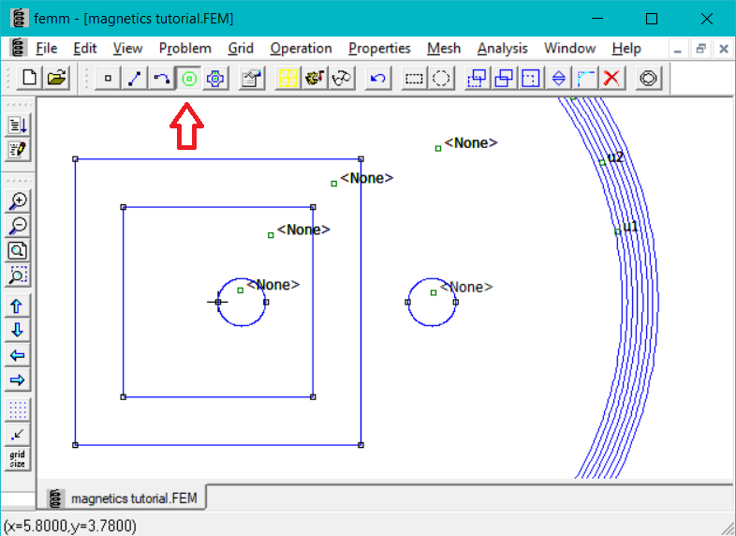Screen dimensions: 736x536
Task: Click the block labels tool icon
Action: coord(189,79)
